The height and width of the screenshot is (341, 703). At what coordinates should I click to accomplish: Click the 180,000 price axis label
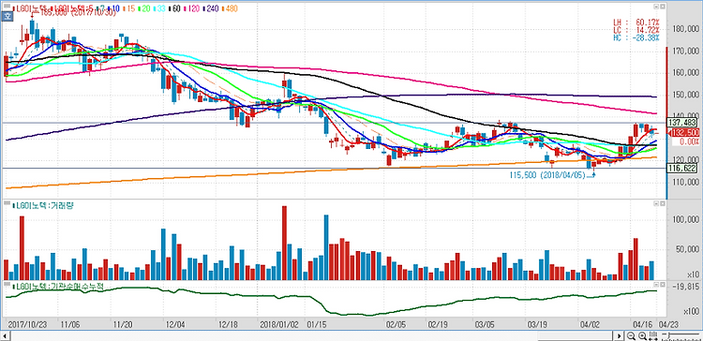coord(686,29)
